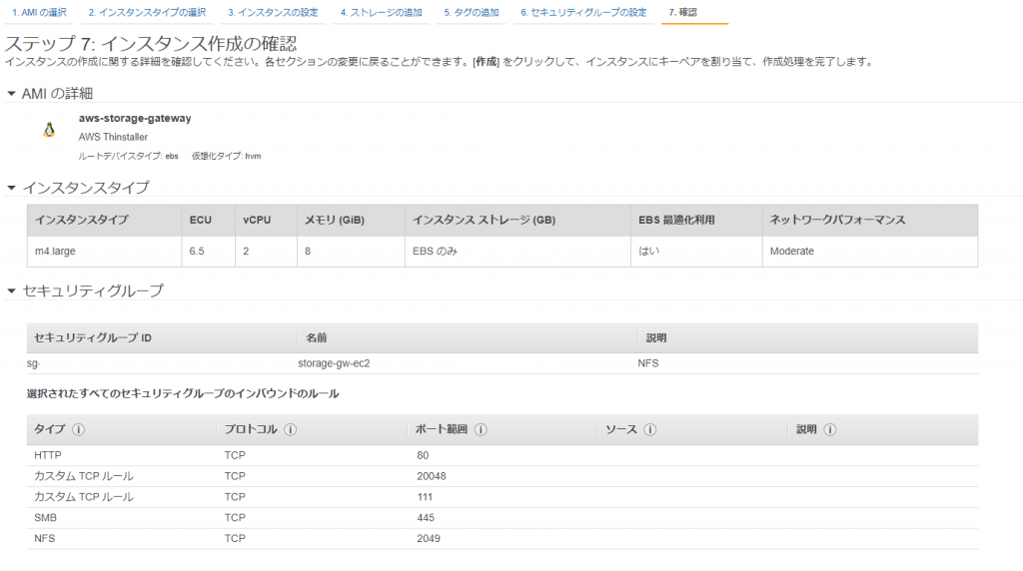The width and height of the screenshot is (1023, 571).
Task: Click AWS Thinstaller description text
Action: (x=113, y=137)
